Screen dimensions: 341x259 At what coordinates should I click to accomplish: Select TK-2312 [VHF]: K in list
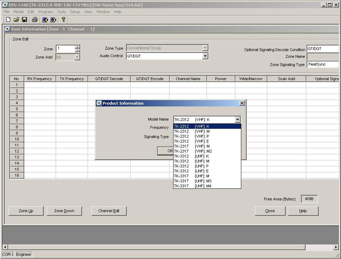click(x=207, y=126)
